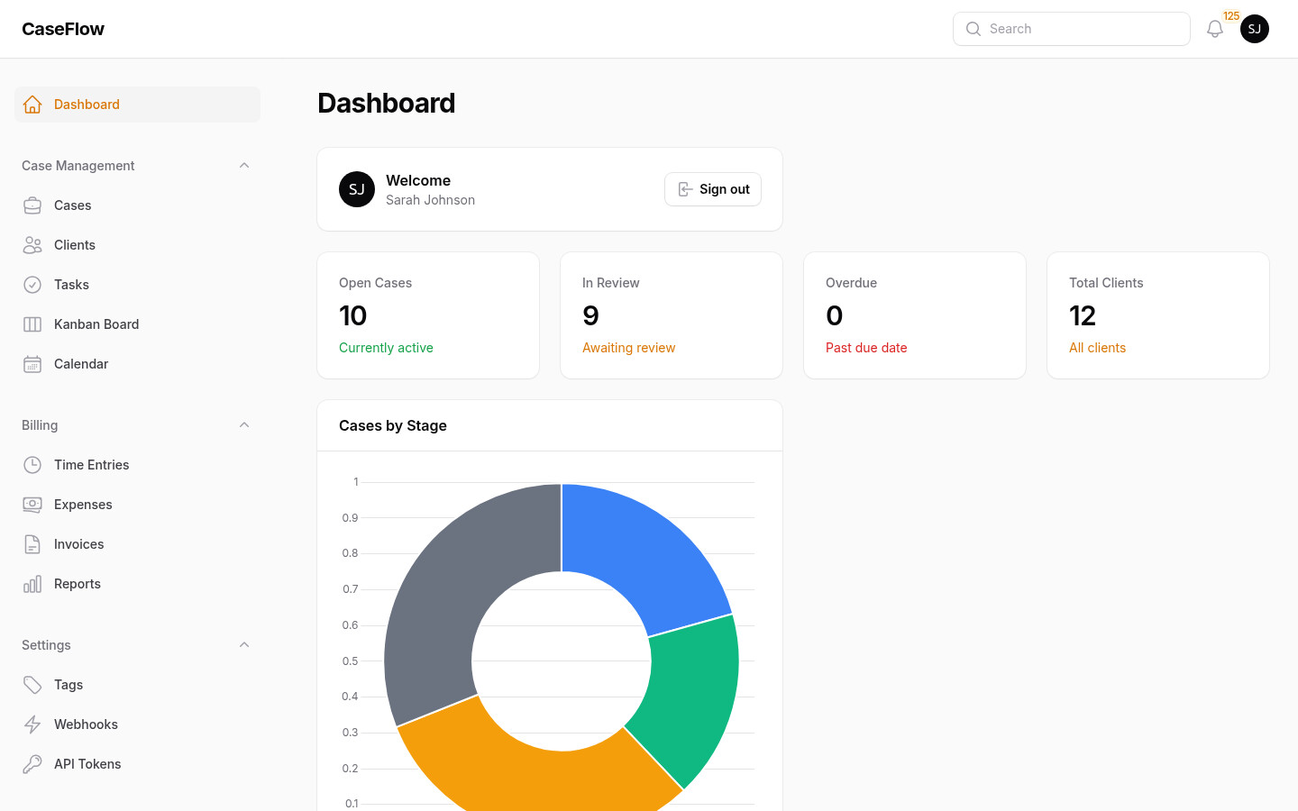
Task: Click the Sign out button
Action: click(713, 189)
